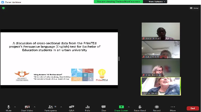
Task: Click the red End button
Action: [193, 108]
